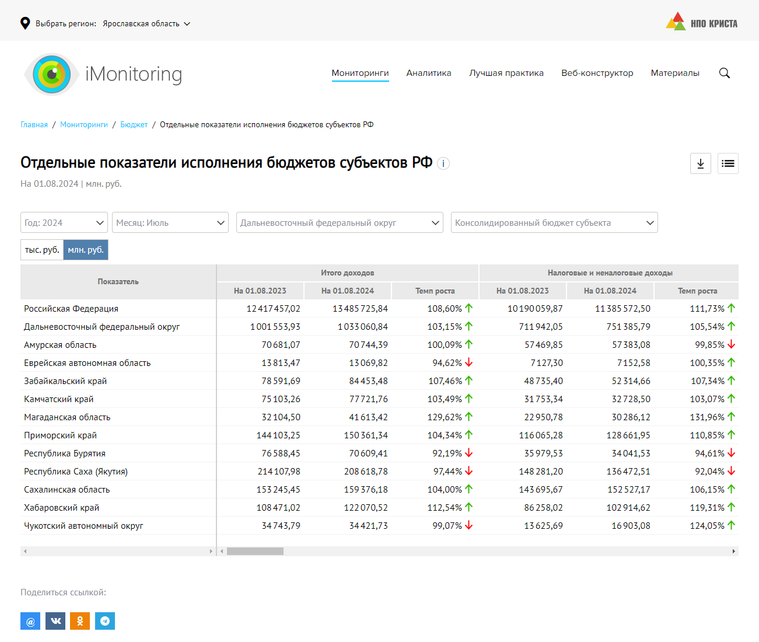Select the млн. руб. units toggle
This screenshot has height=642, width=759.
point(86,250)
